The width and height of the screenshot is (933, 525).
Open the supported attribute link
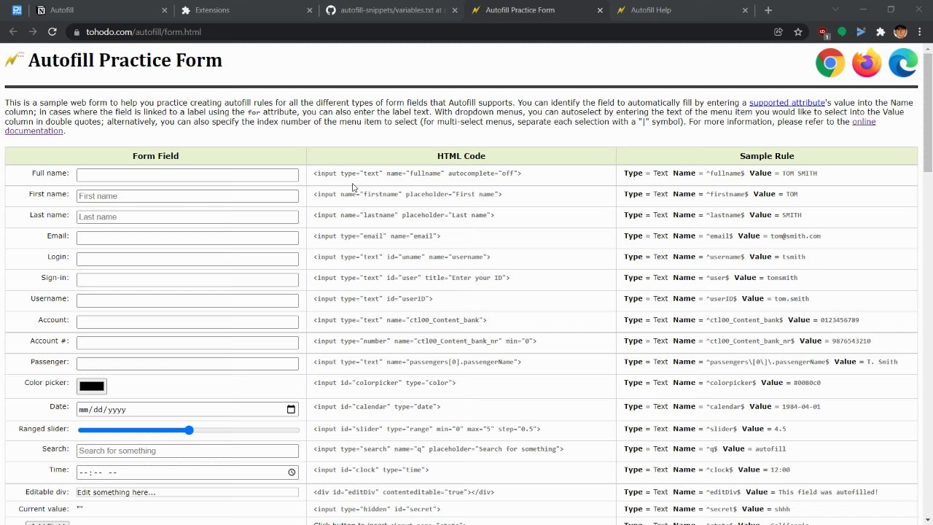pos(786,103)
